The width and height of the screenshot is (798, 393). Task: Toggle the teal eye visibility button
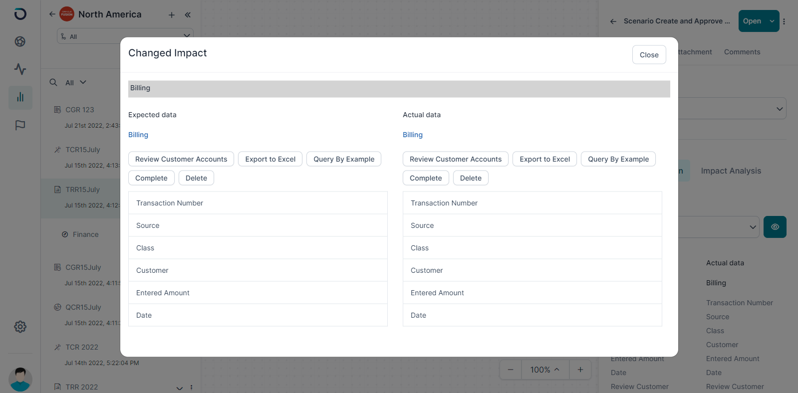[x=775, y=227]
